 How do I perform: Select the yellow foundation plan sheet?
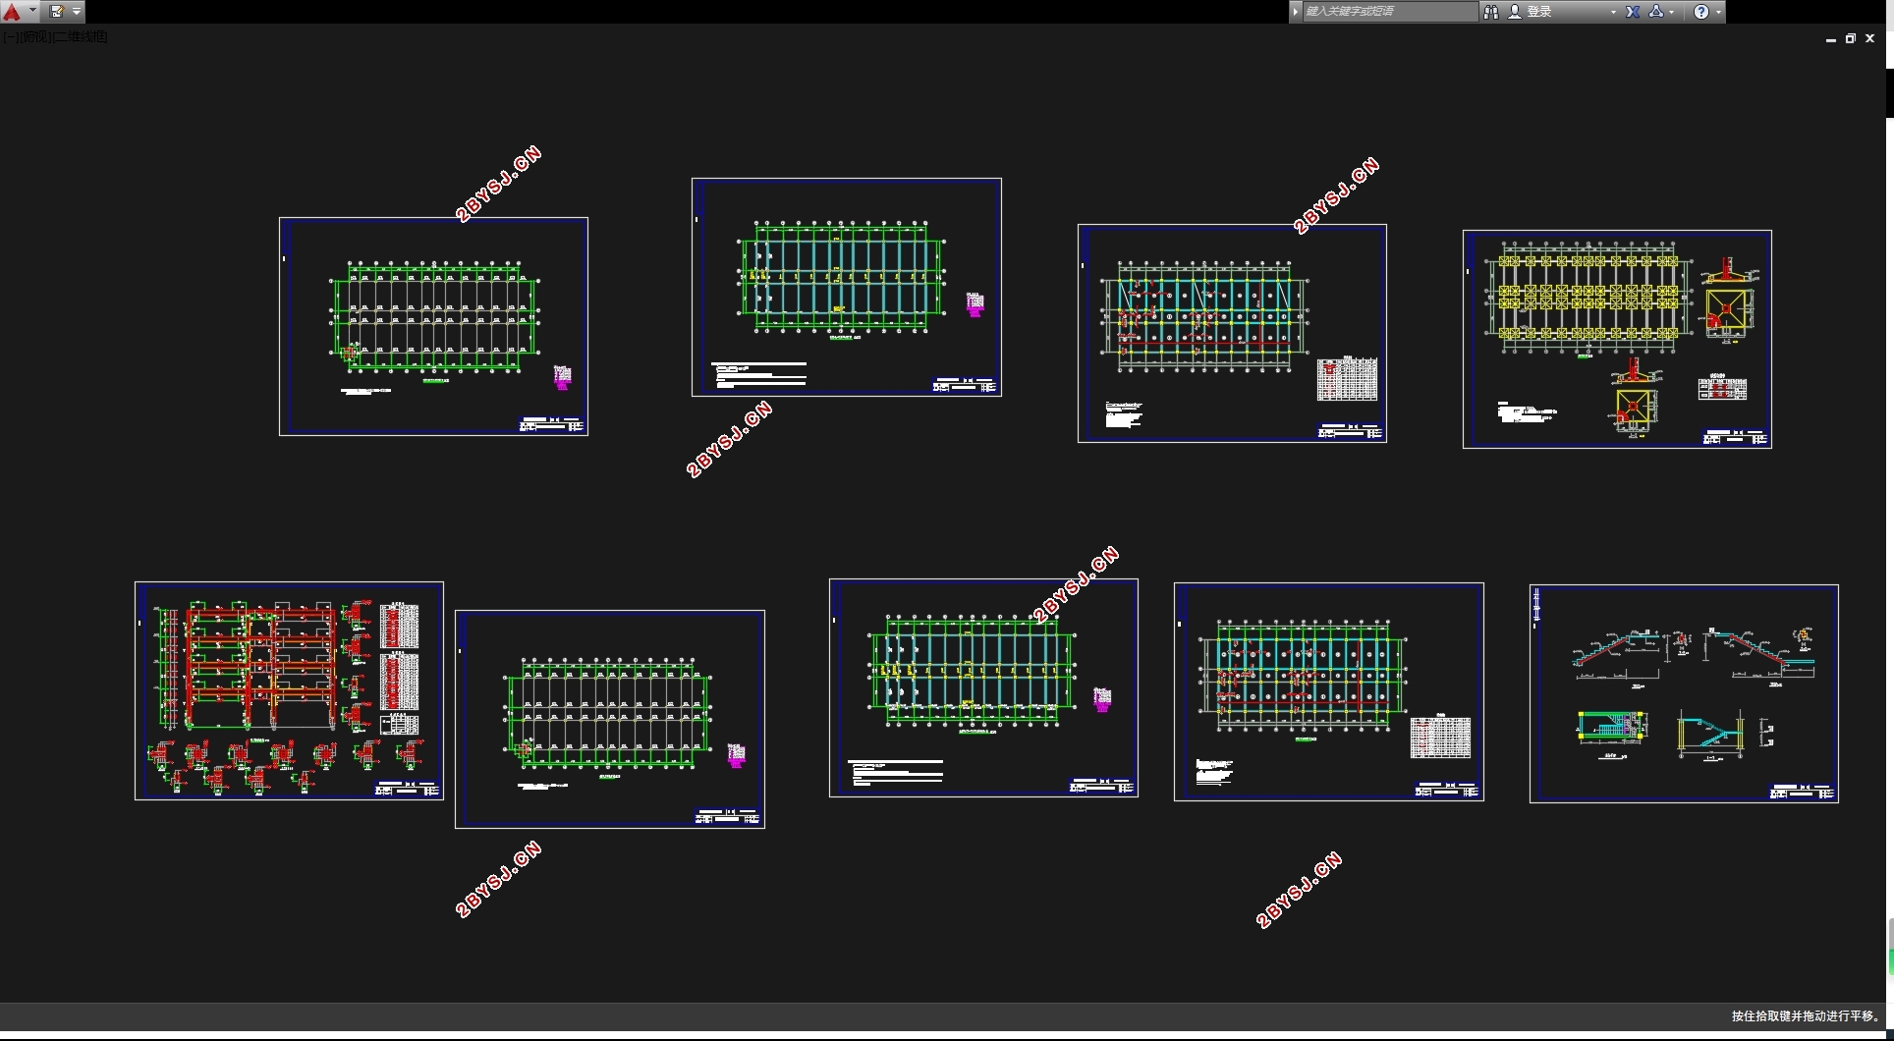[1617, 340]
